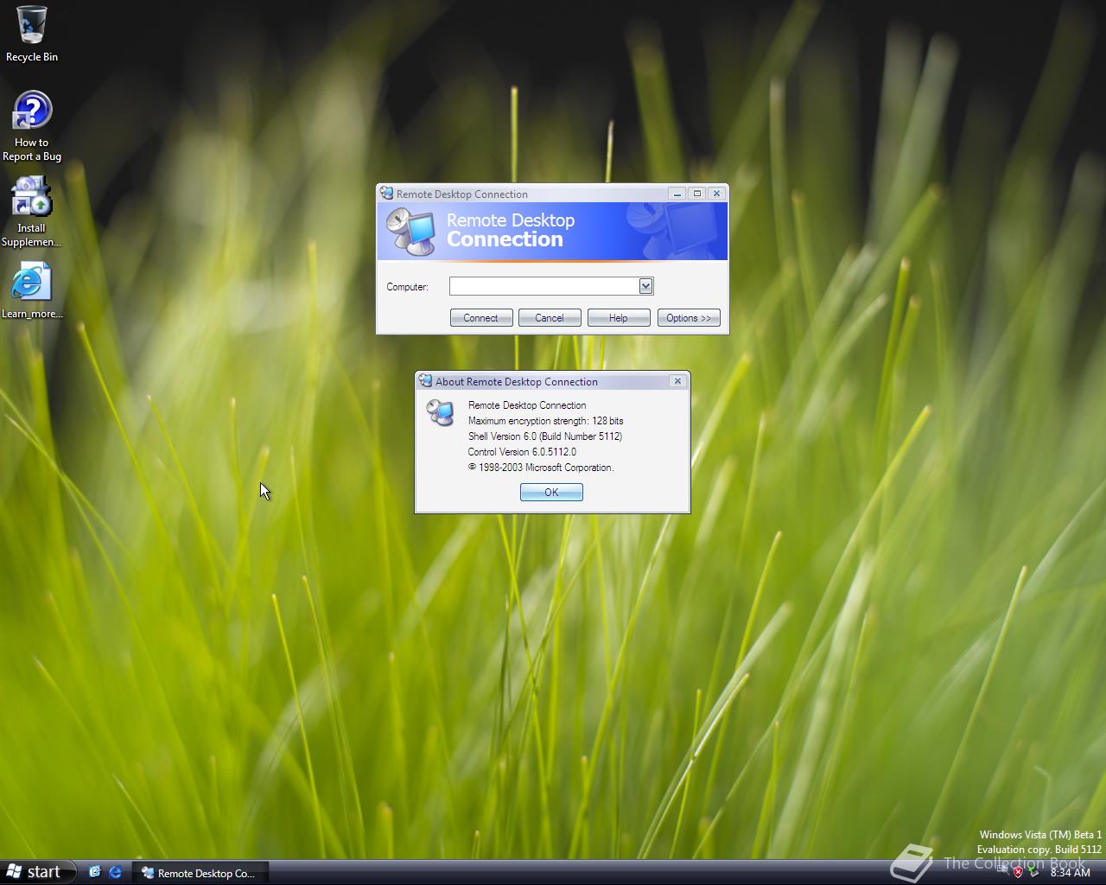Click the taskbar clock showing 8:34 AM

point(1071,872)
